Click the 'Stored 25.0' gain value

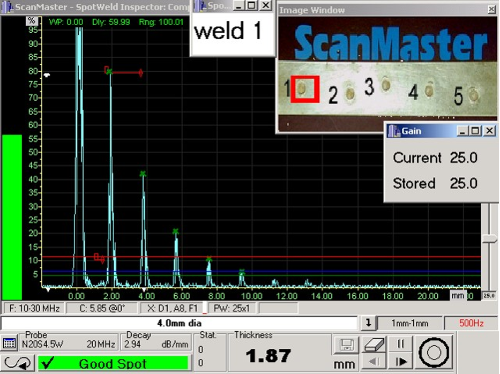tap(464, 183)
